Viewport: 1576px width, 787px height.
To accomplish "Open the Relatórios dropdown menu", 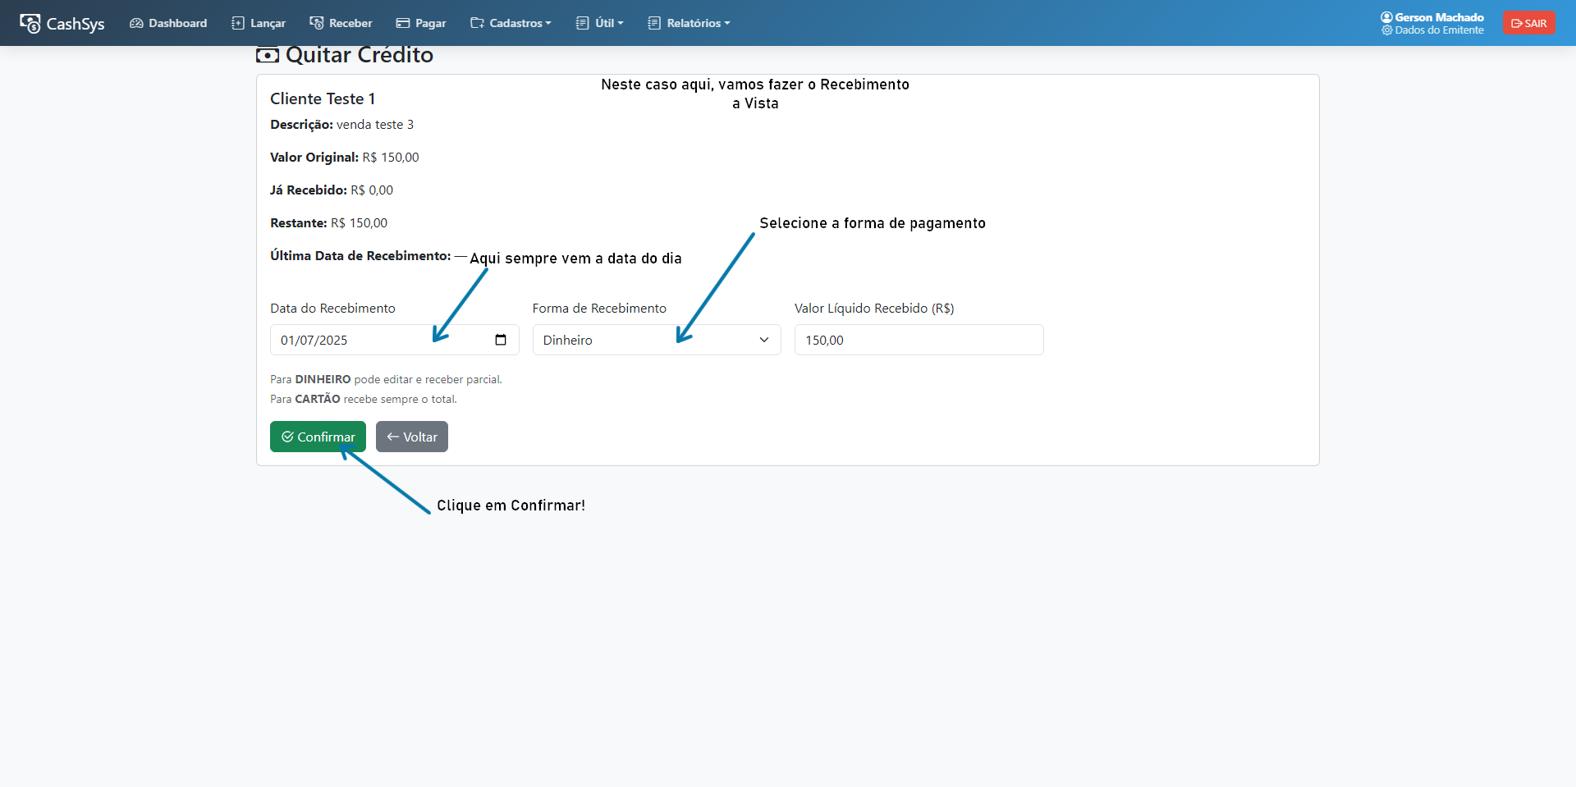I will pyautogui.click(x=689, y=23).
